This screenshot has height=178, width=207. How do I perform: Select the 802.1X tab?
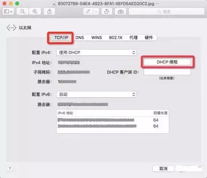(116, 38)
